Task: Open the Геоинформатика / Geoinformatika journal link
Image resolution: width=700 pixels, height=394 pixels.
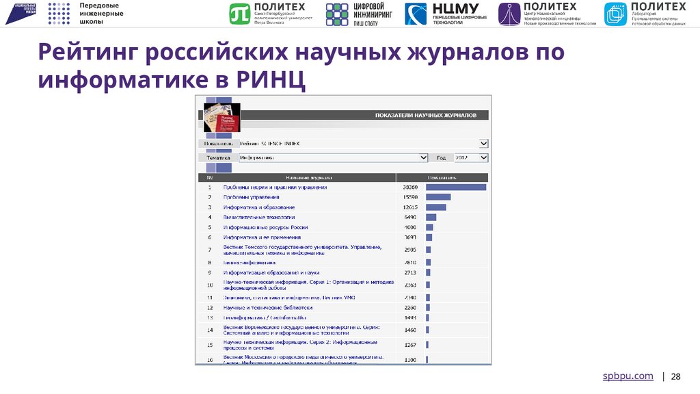Action: coord(267,317)
